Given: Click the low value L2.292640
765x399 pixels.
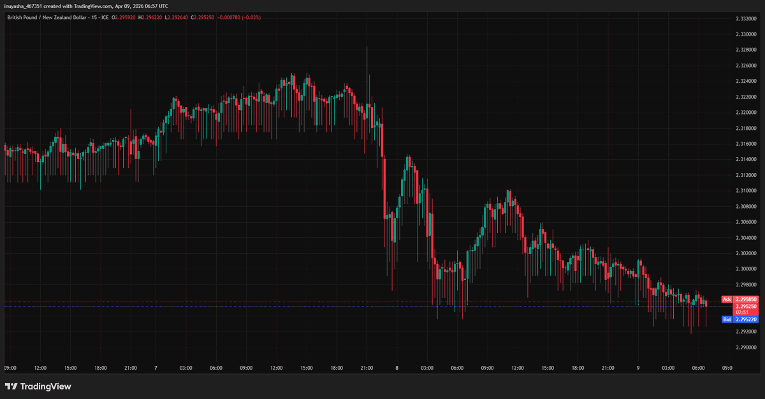Looking at the screenshot, I should tap(177, 17).
